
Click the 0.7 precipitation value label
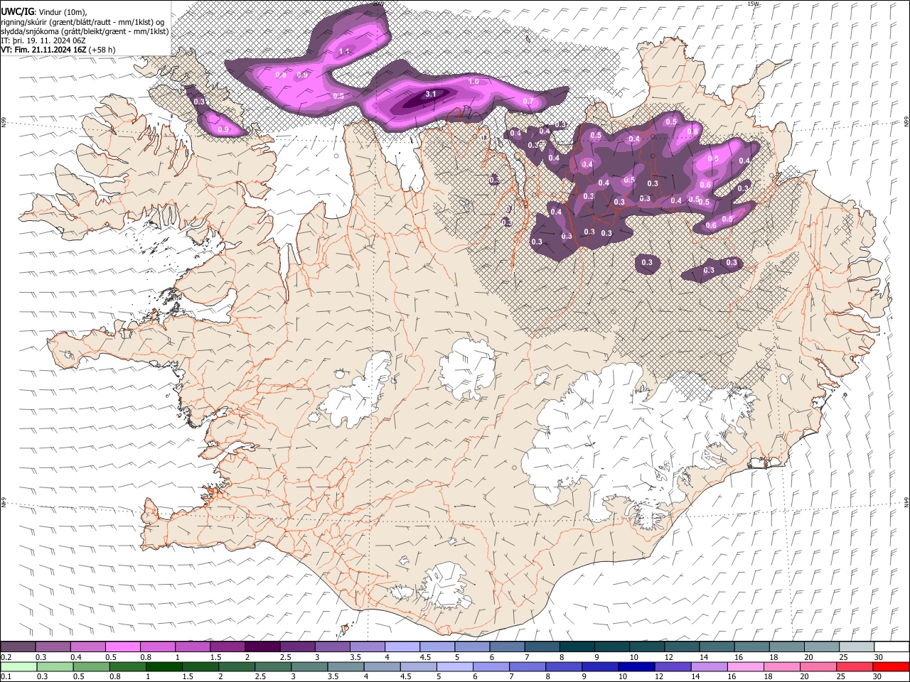528,102
